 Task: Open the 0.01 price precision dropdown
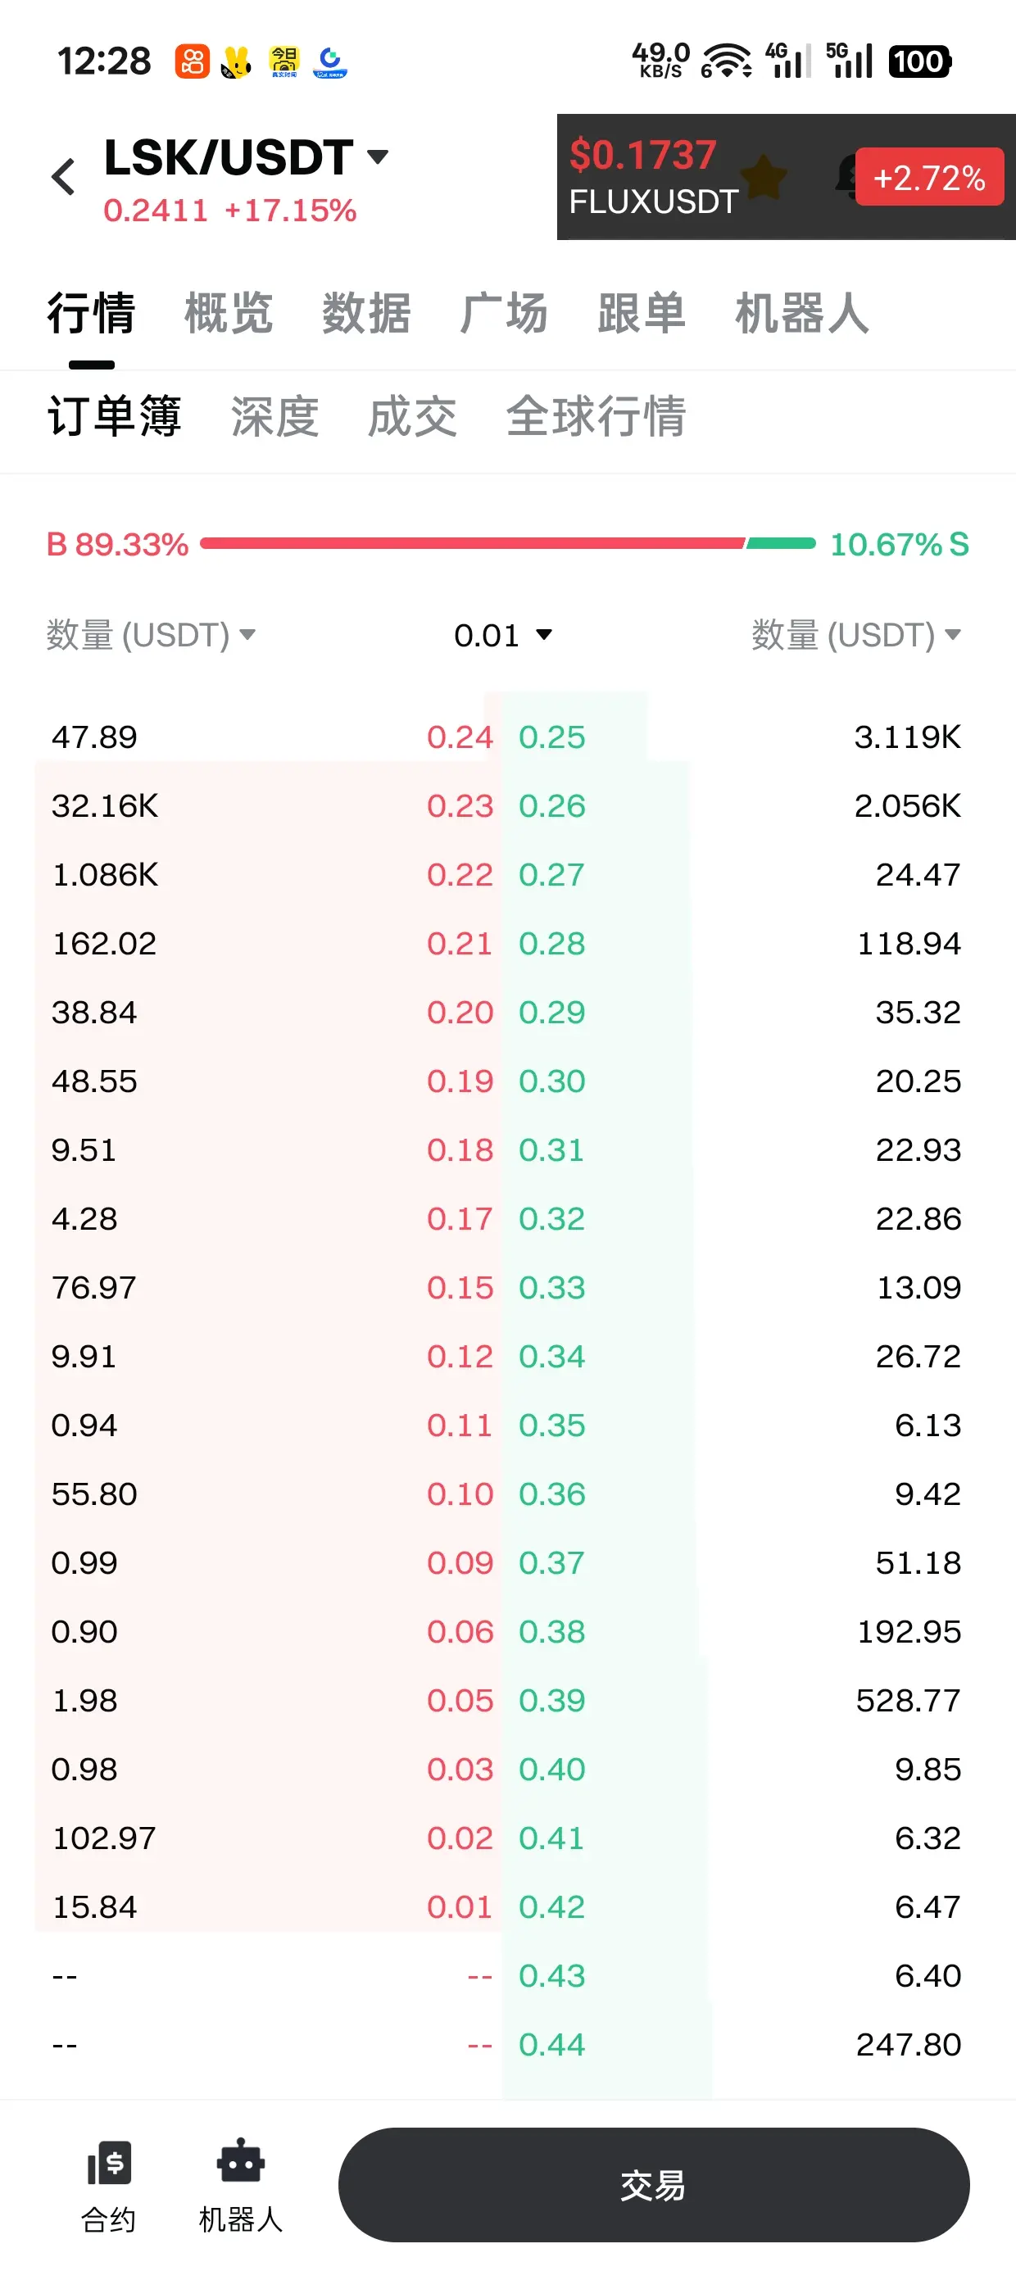503,635
